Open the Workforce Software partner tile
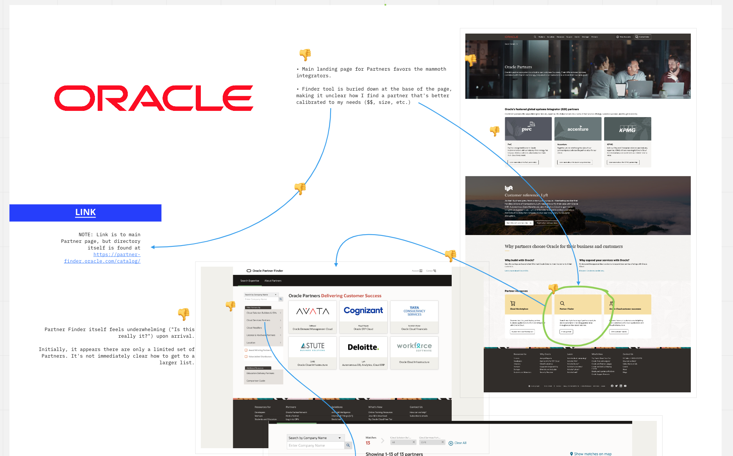 click(x=414, y=353)
